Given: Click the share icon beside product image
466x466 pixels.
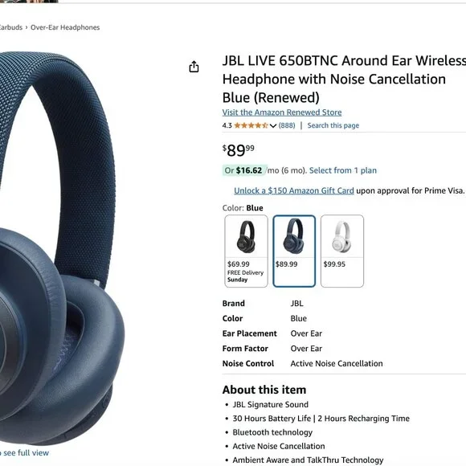Looking at the screenshot, I should [194, 67].
